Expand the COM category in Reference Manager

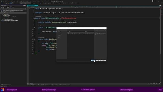(x=57, y=36)
